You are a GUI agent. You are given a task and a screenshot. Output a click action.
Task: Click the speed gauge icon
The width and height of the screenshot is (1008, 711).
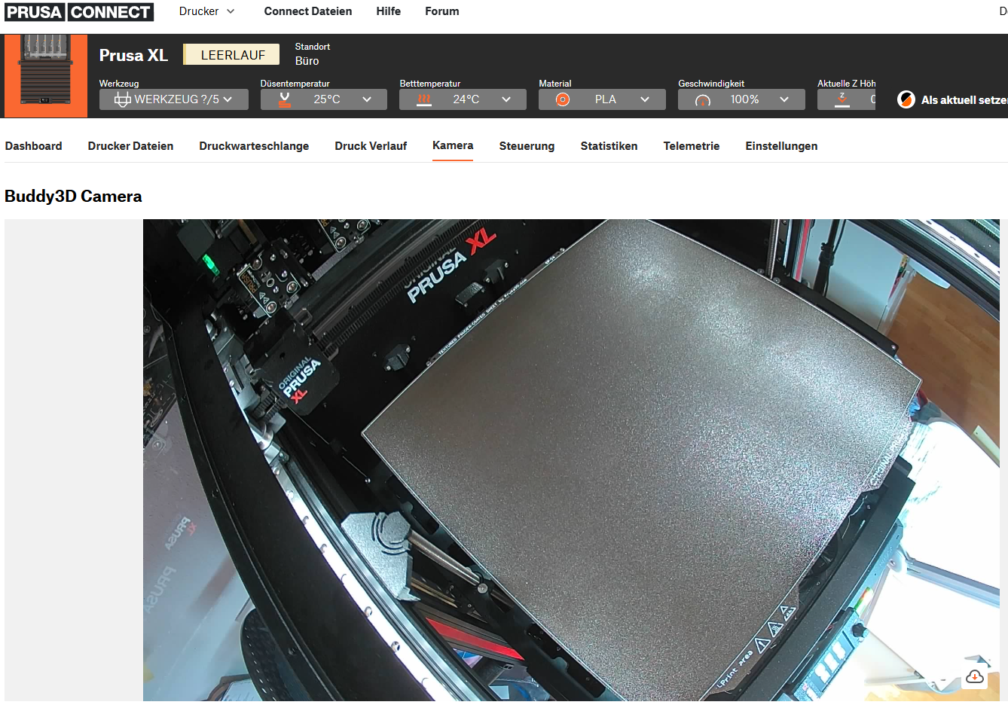(702, 100)
